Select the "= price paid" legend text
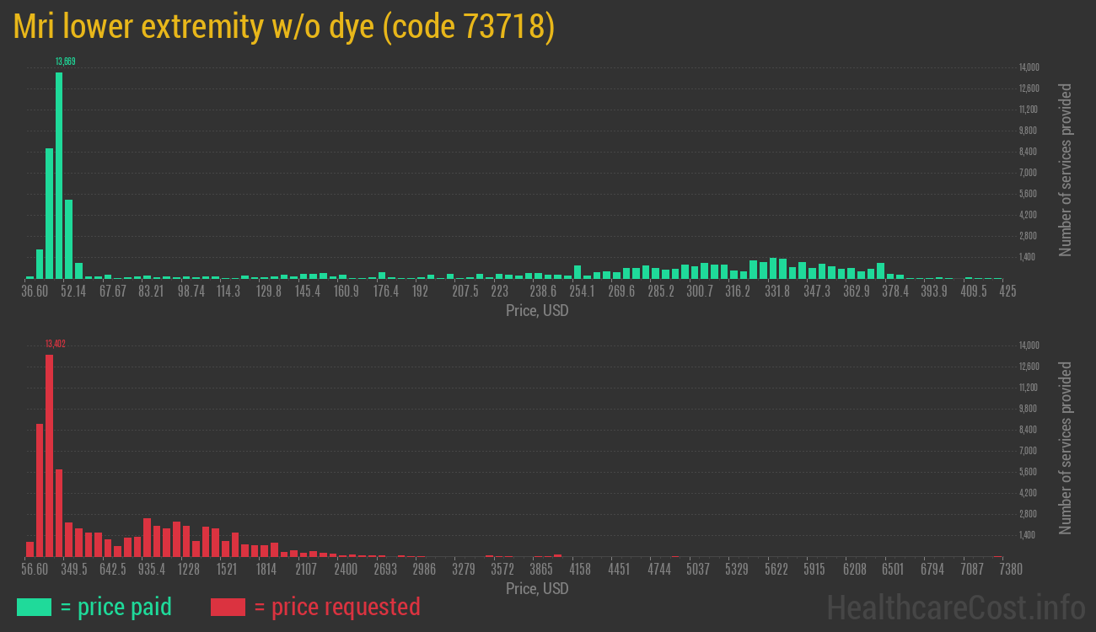1096x632 pixels. [x=116, y=607]
